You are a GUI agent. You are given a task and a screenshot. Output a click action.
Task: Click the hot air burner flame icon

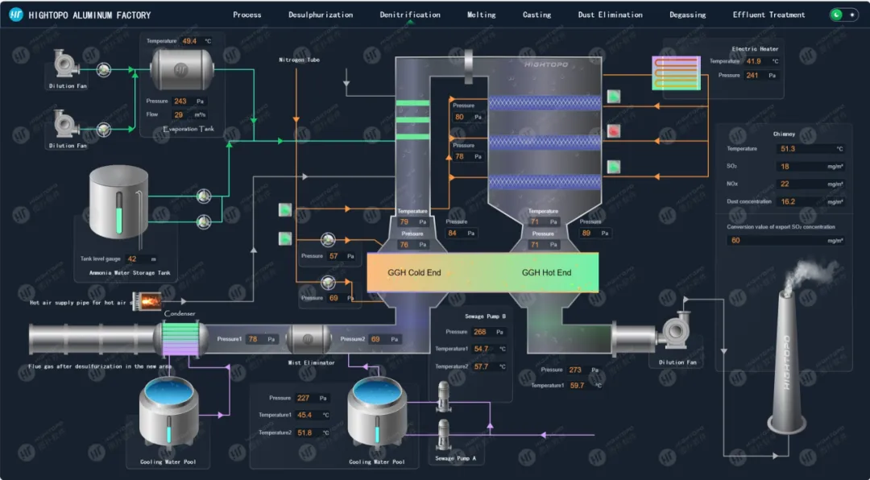click(147, 301)
